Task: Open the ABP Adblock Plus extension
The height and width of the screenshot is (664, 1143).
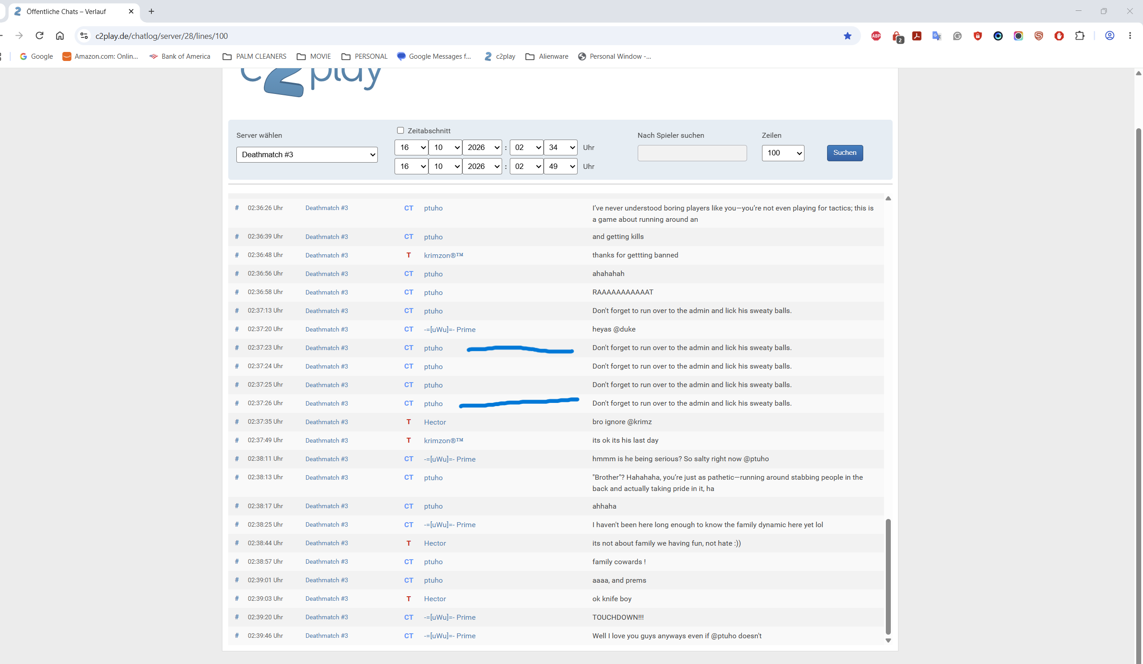Action: [x=876, y=36]
